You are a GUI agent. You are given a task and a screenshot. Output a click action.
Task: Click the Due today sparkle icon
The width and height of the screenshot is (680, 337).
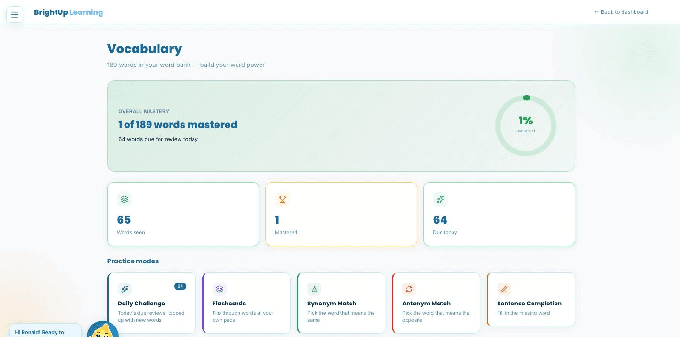pos(441,199)
